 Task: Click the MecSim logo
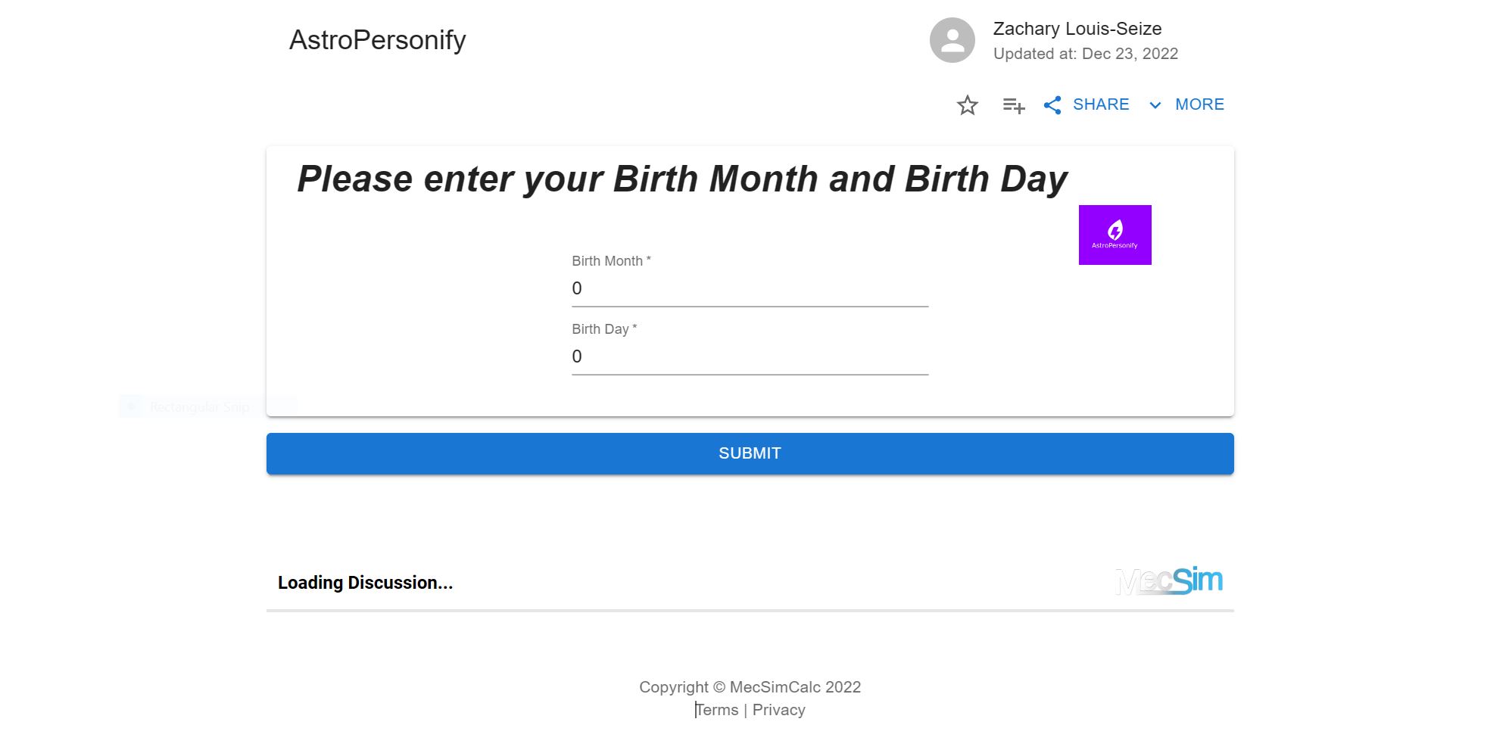tap(1169, 581)
